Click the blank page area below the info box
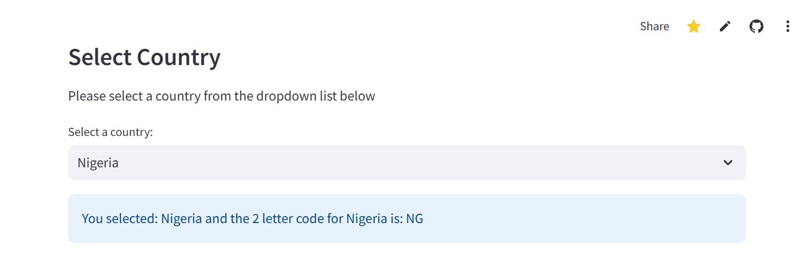Screen dimensions: 796x280 click(x=407, y=261)
